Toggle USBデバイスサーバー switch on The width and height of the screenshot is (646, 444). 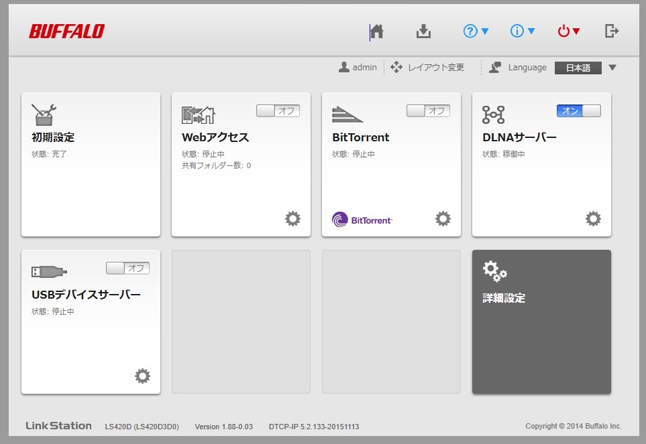127,268
